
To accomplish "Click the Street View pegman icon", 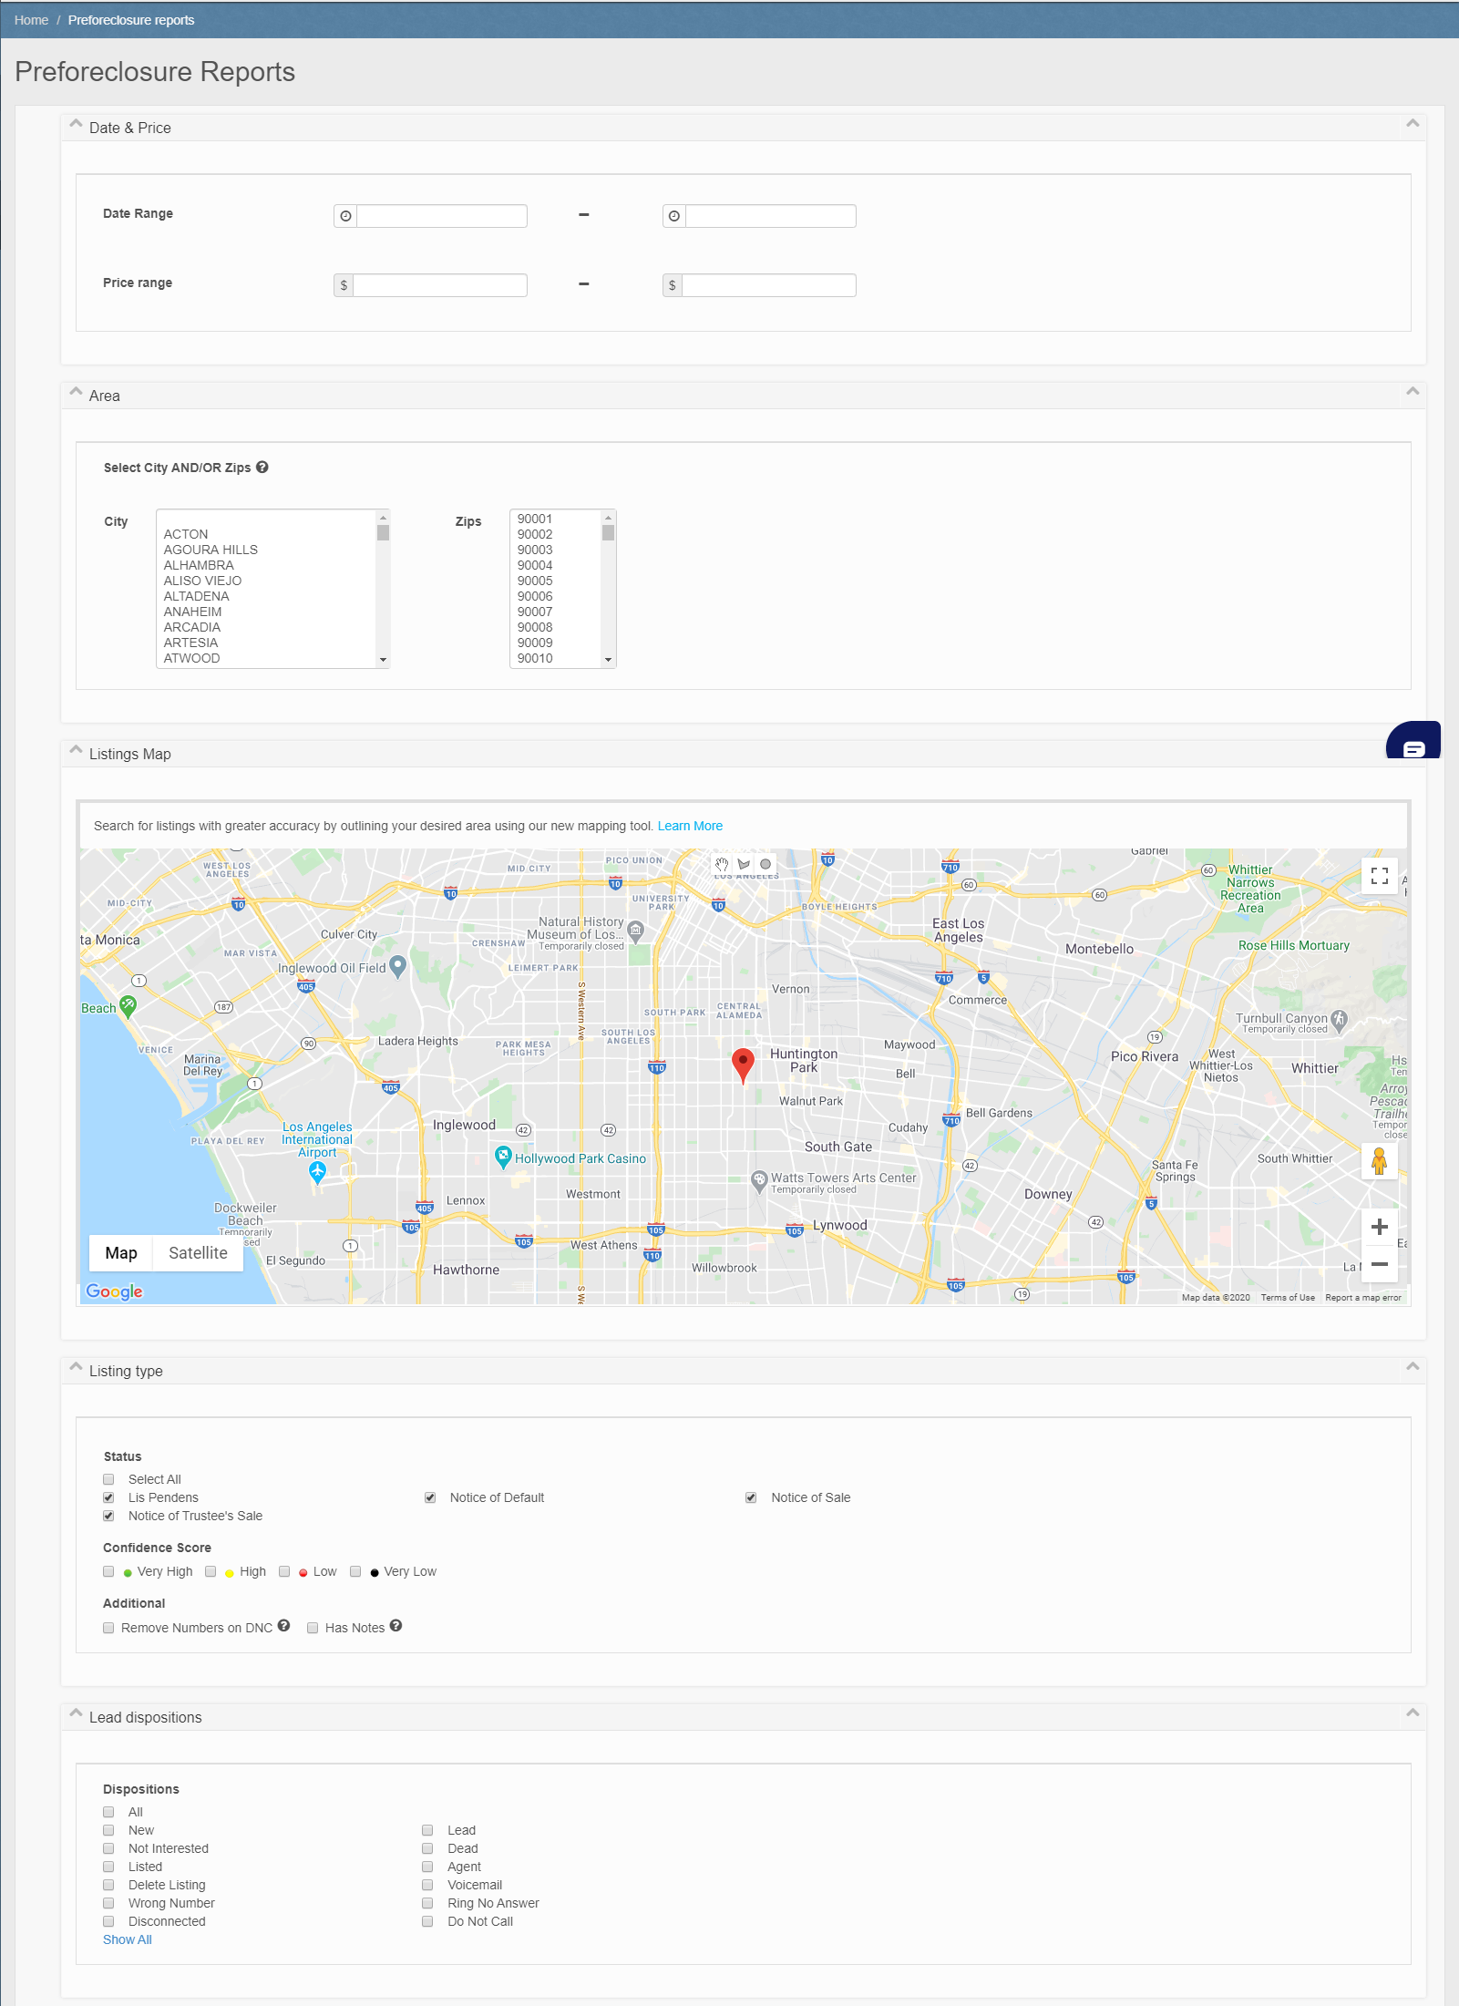I will pyautogui.click(x=1379, y=1161).
